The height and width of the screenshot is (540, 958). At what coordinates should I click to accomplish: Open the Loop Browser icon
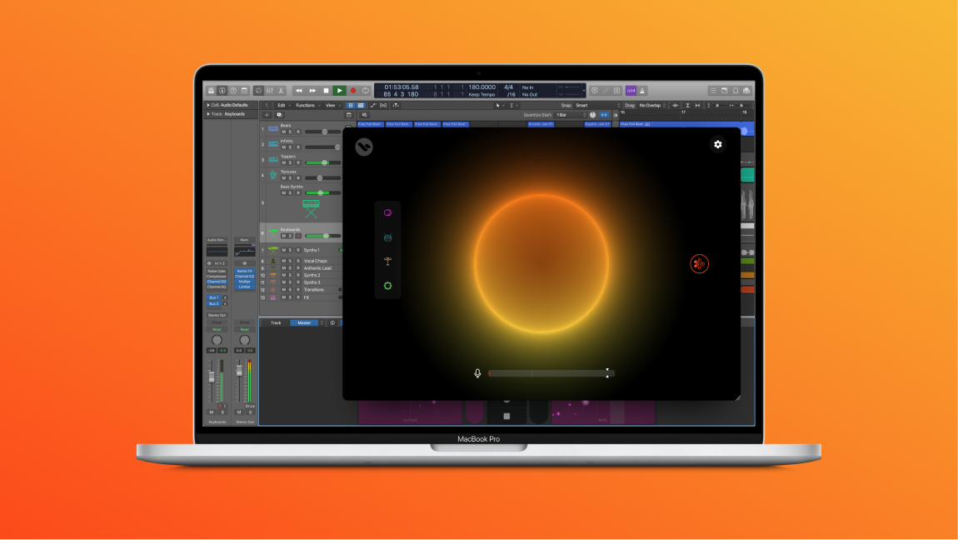(x=736, y=90)
